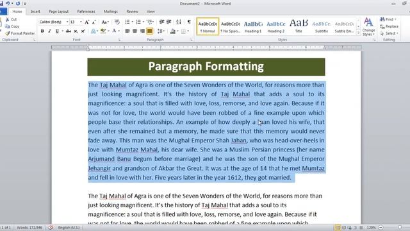This screenshot has width=410, height=231.
Task: Decrease paragraph indent
Action: tap(162, 22)
